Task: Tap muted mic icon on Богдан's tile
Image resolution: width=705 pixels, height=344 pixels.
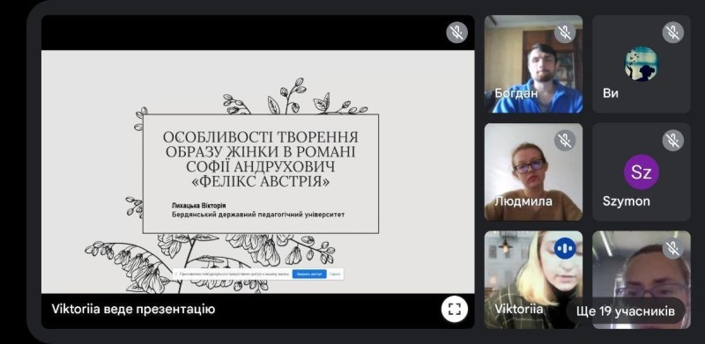Action: click(565, 33)
